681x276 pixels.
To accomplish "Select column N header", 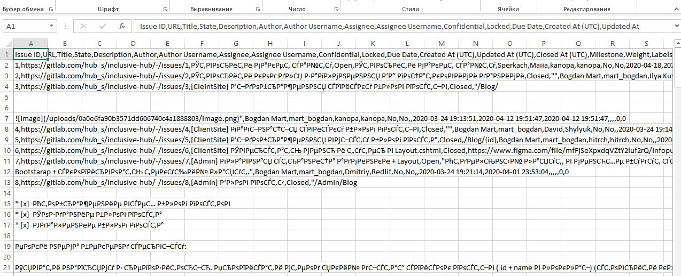I will (475, 44).
